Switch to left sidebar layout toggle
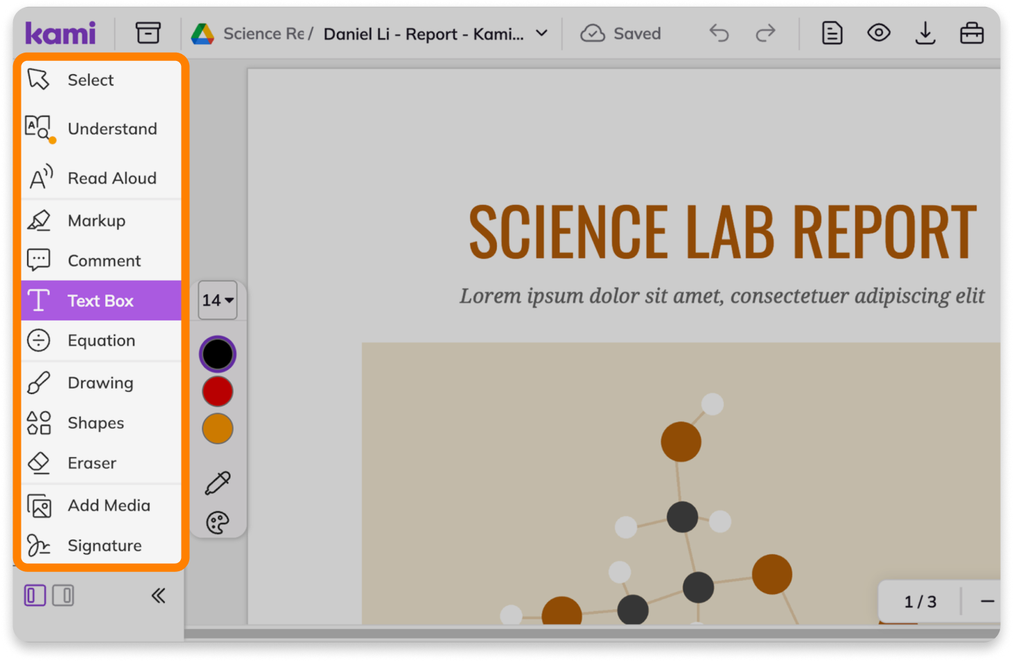 [x=35, y=596]
